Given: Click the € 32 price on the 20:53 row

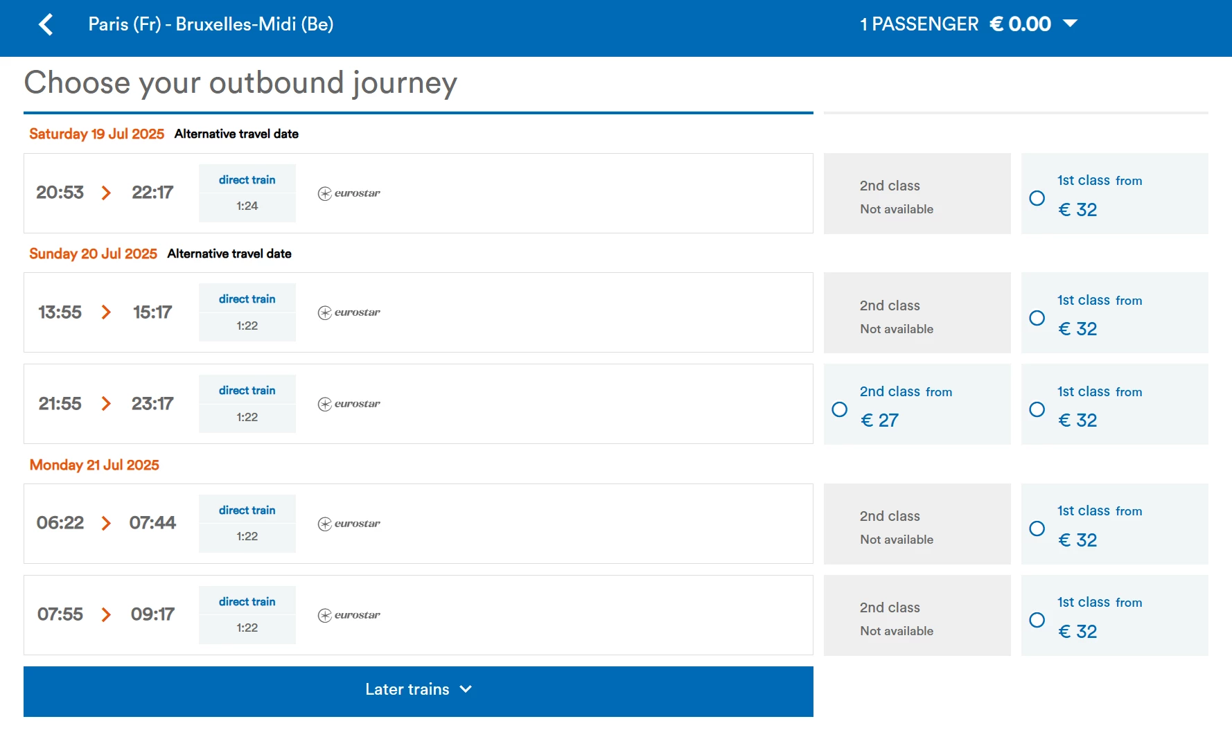Looking at the screenshot, I should click(1077, 210).
